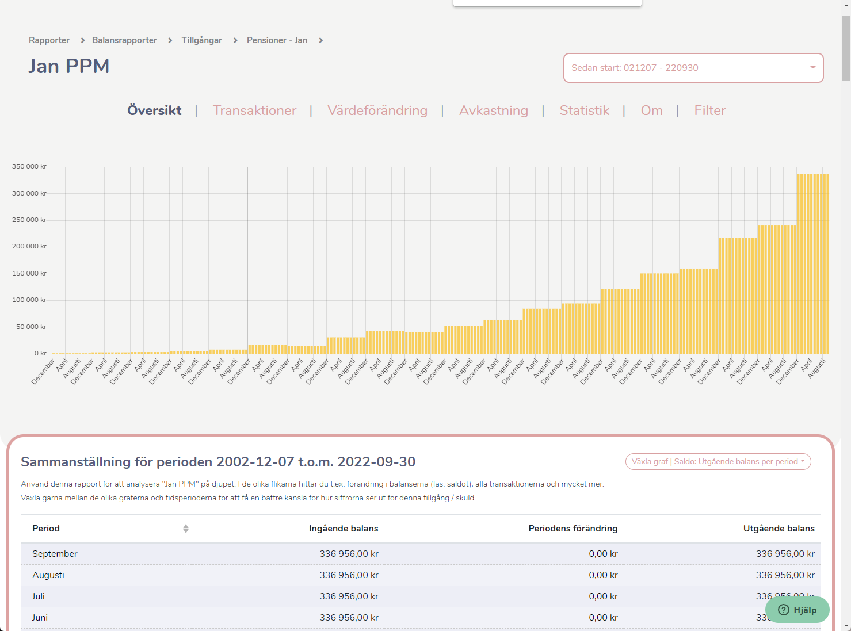The width and height of the screenshot is (851, 631).
Task: Click the arrow in the period selector
Action: click(x=812, y=68)
